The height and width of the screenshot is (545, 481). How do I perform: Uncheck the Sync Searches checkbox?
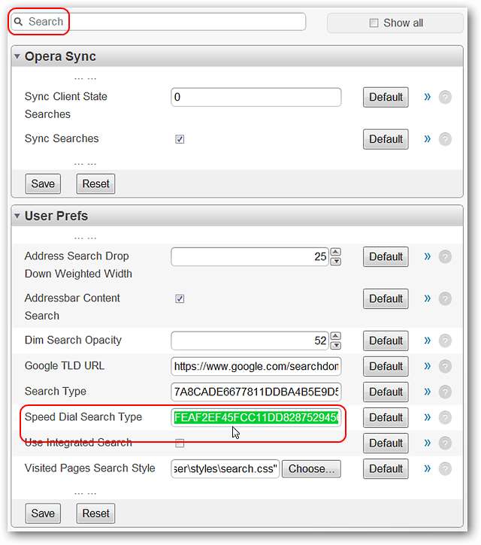180,139
